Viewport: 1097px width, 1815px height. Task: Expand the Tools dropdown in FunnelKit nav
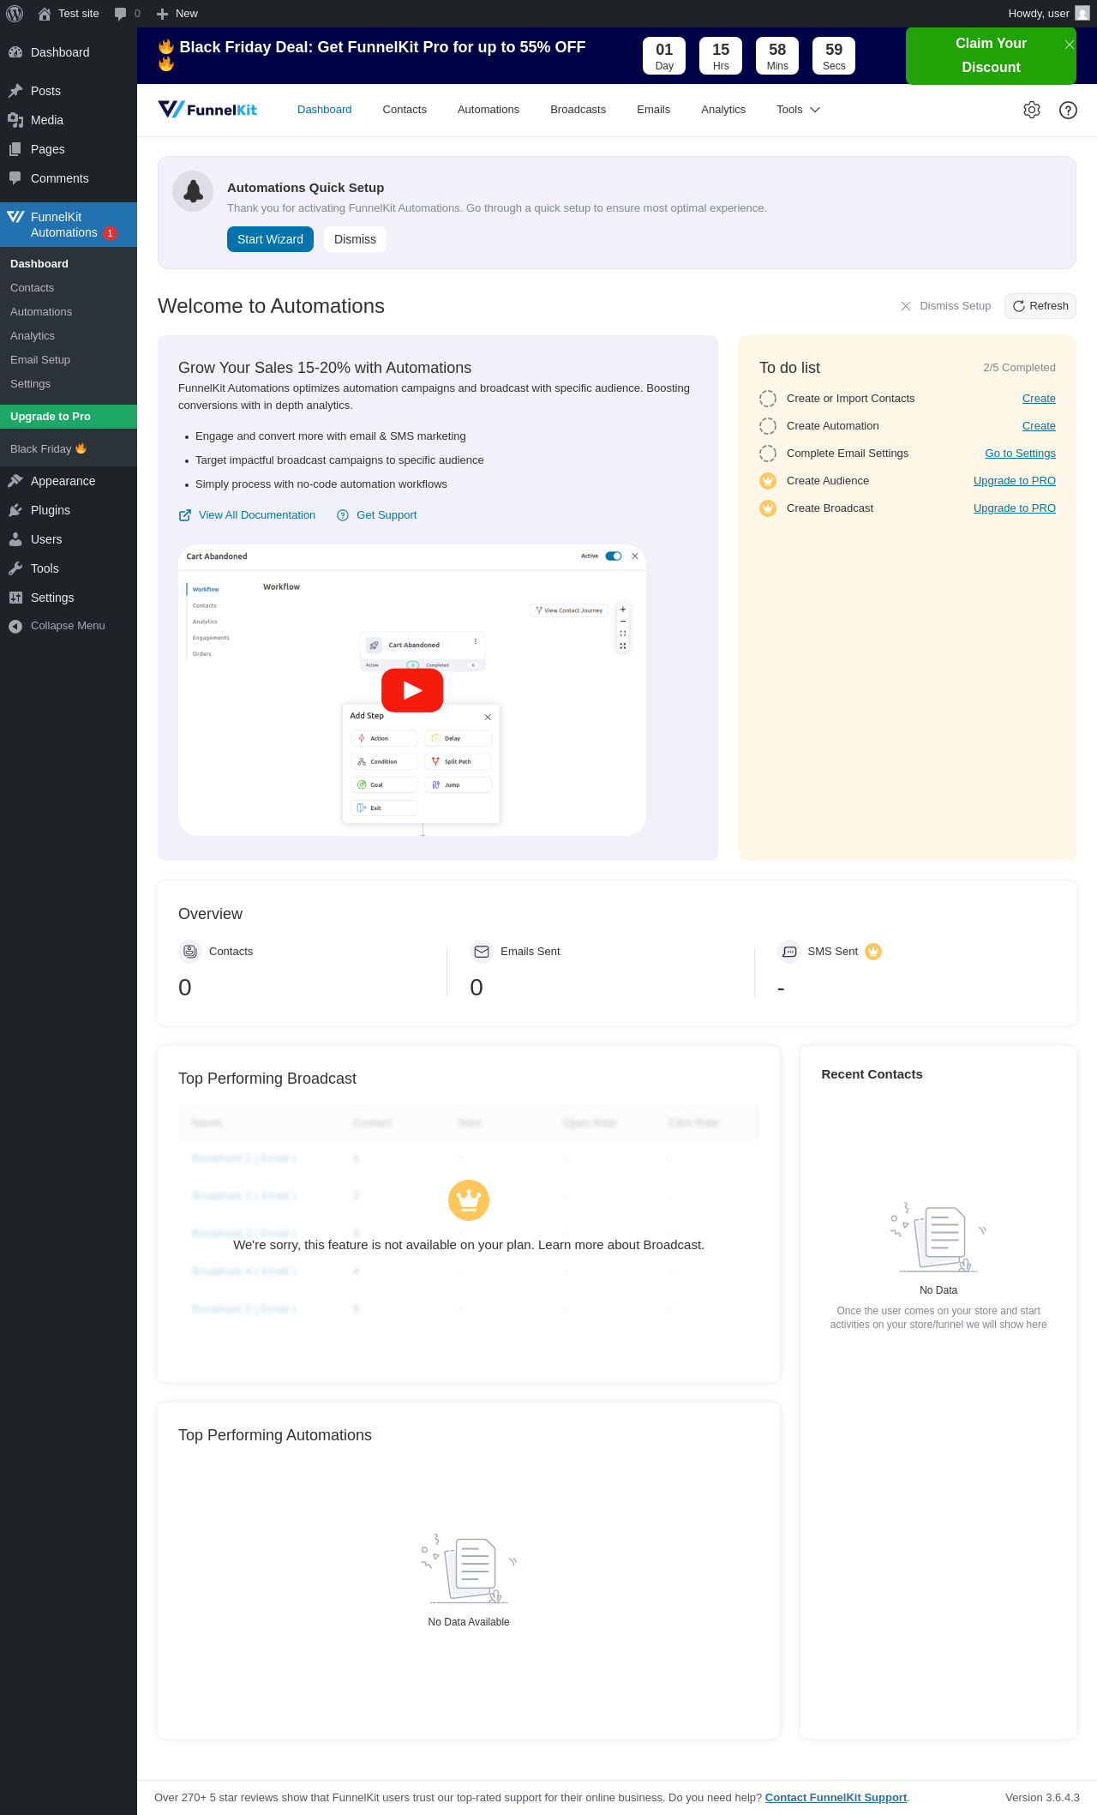798,110
